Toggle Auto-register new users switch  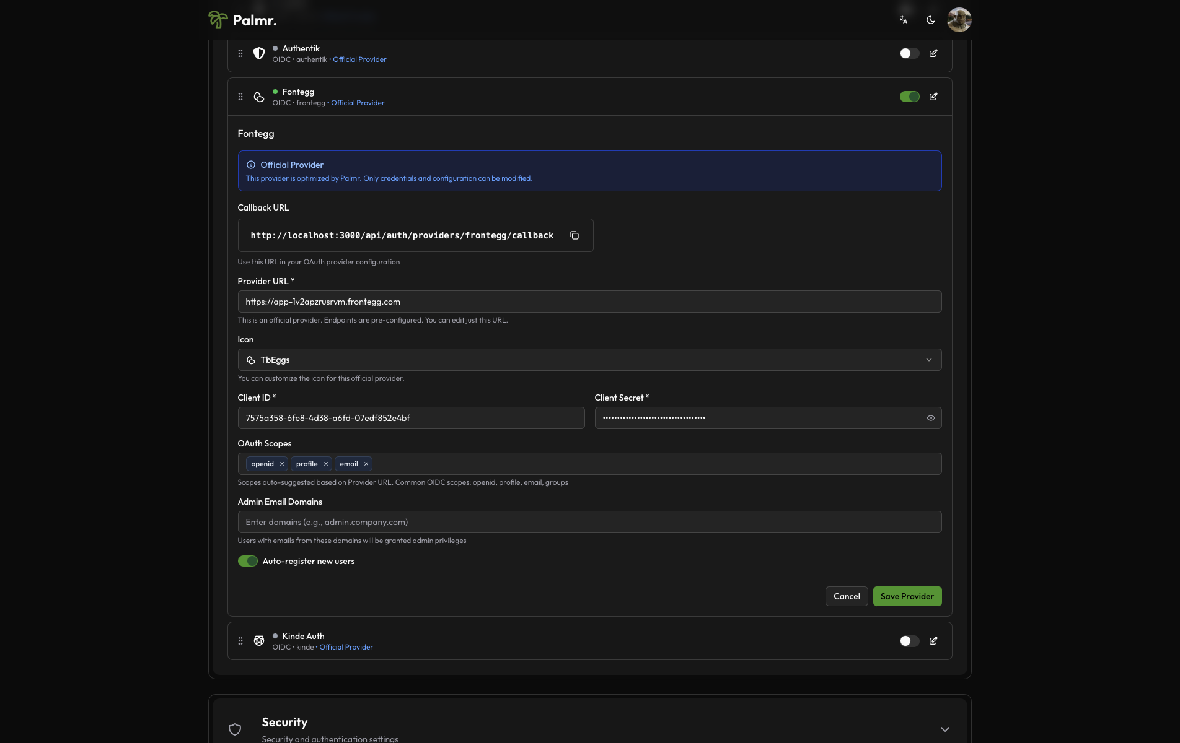(248, 561)
